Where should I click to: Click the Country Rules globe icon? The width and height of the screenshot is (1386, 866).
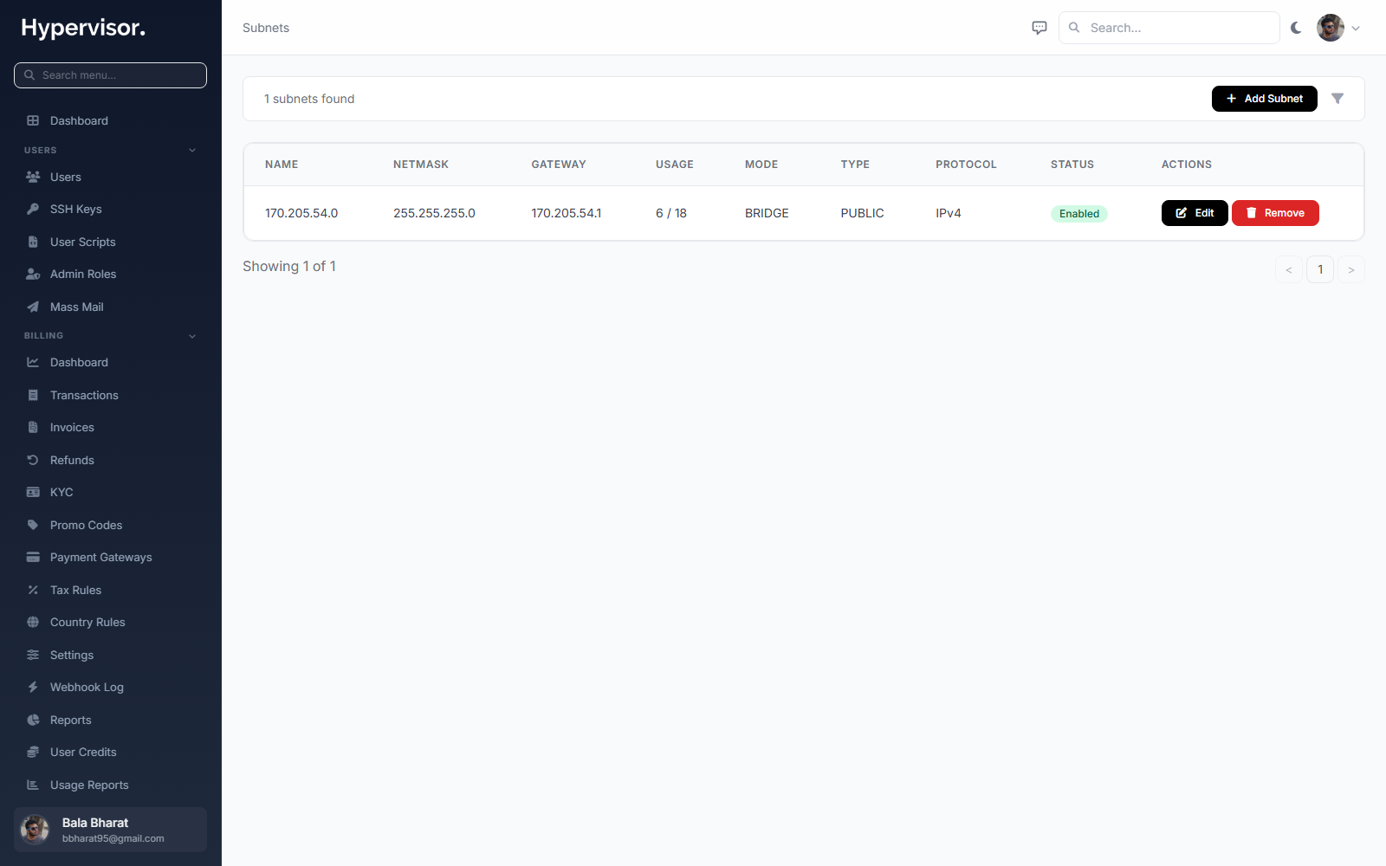pyautogui.click(x=33, y=622)
